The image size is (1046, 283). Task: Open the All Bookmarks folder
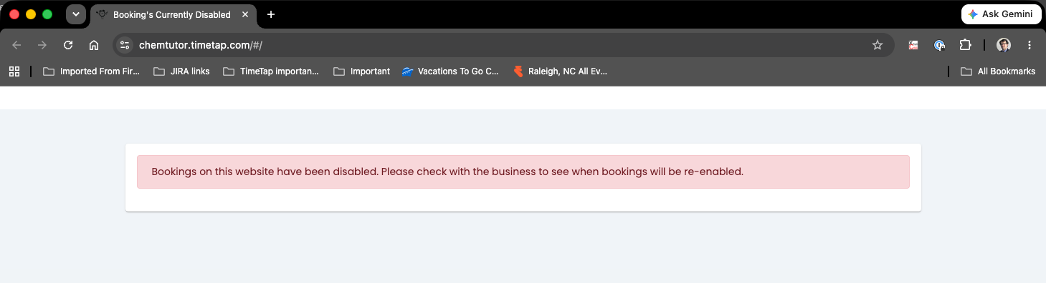click(998, 71)
